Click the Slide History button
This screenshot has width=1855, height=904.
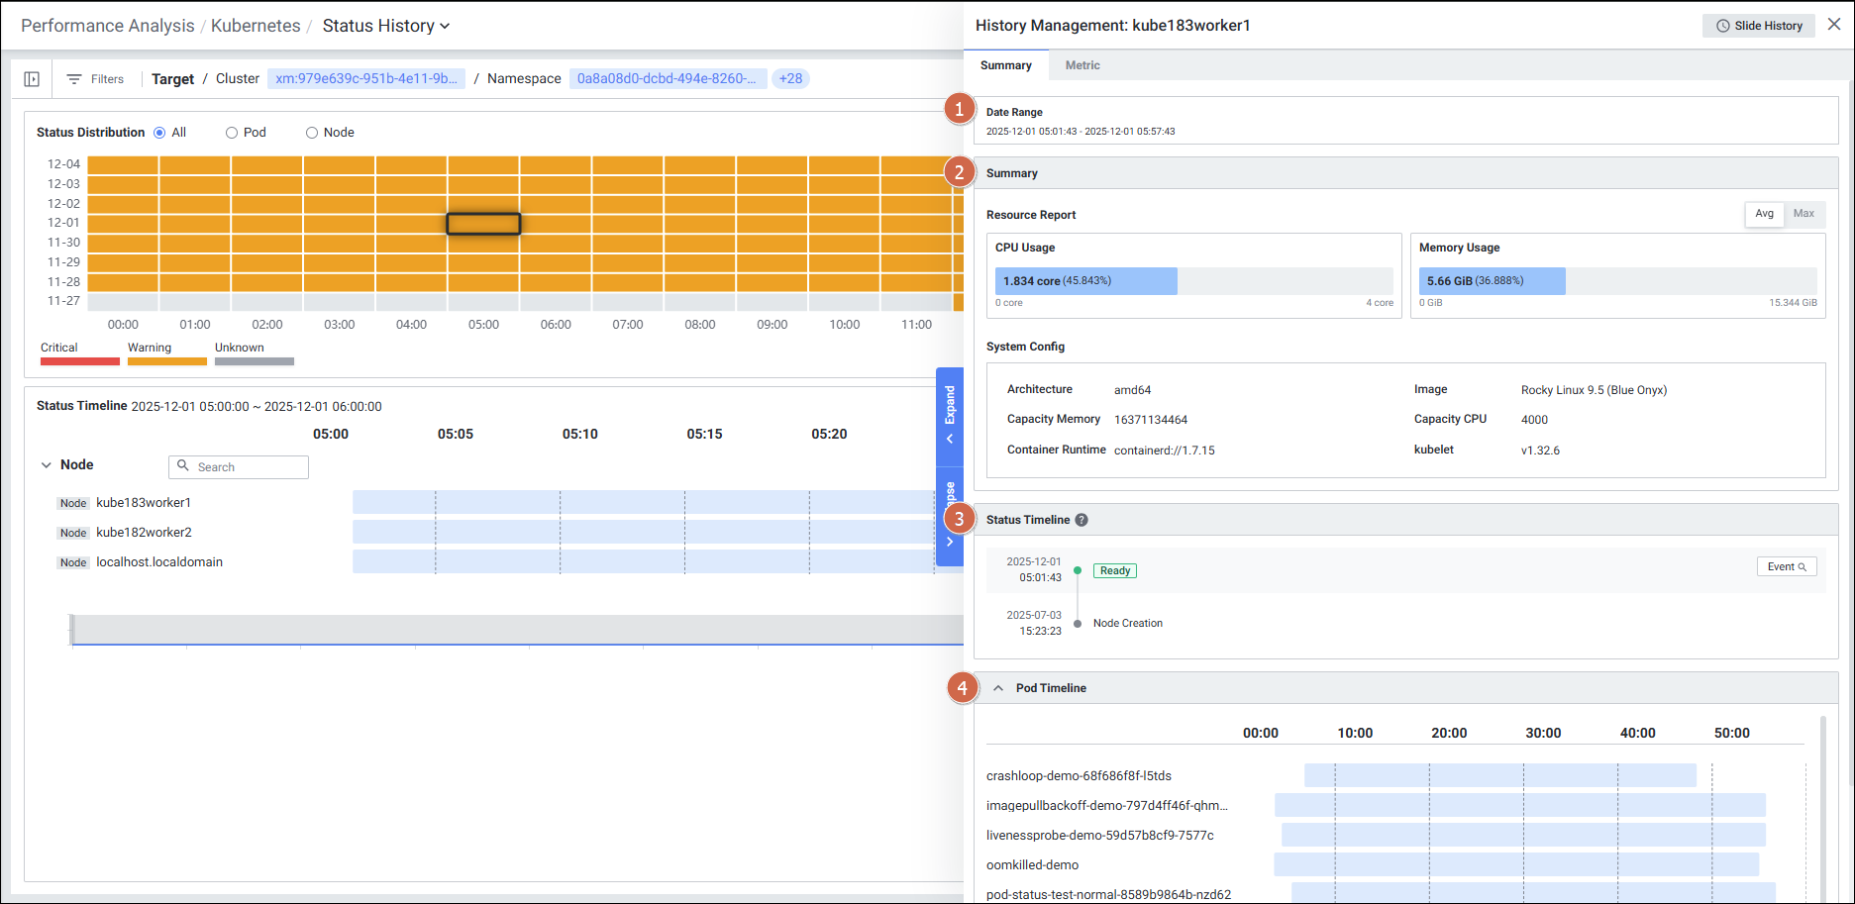pos(1758,26)
